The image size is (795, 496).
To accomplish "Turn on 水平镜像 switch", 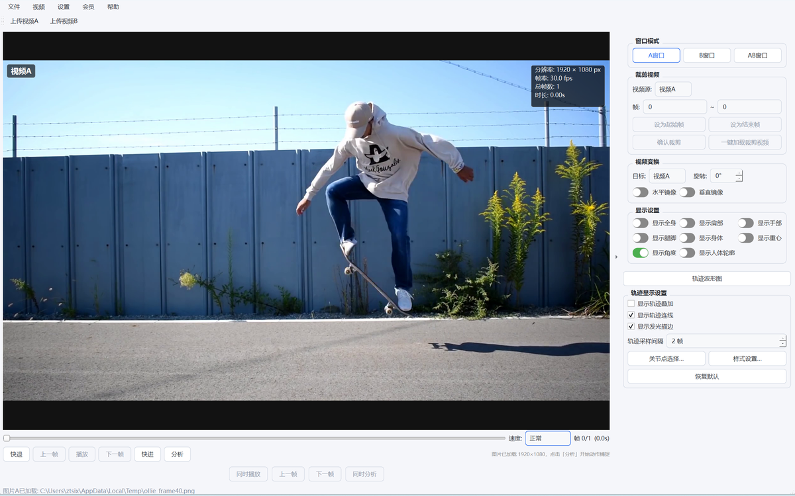I will pos(640,192).
